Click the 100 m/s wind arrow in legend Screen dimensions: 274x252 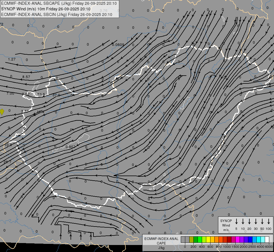coord(269,221)
